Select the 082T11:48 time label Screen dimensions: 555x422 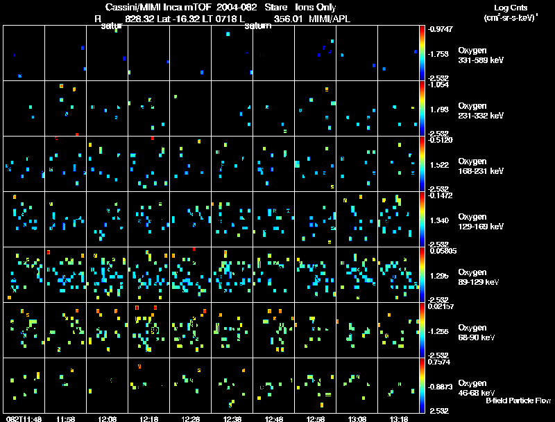(x=22, y=419)
